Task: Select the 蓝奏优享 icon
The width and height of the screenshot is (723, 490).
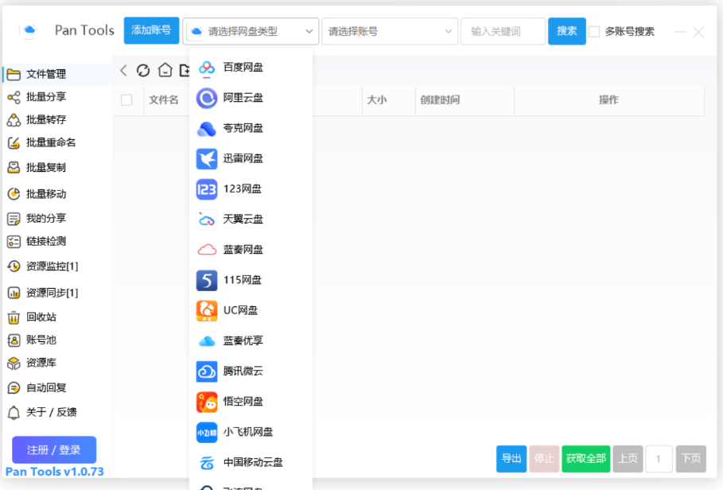Action: click(x=207, y=341)
